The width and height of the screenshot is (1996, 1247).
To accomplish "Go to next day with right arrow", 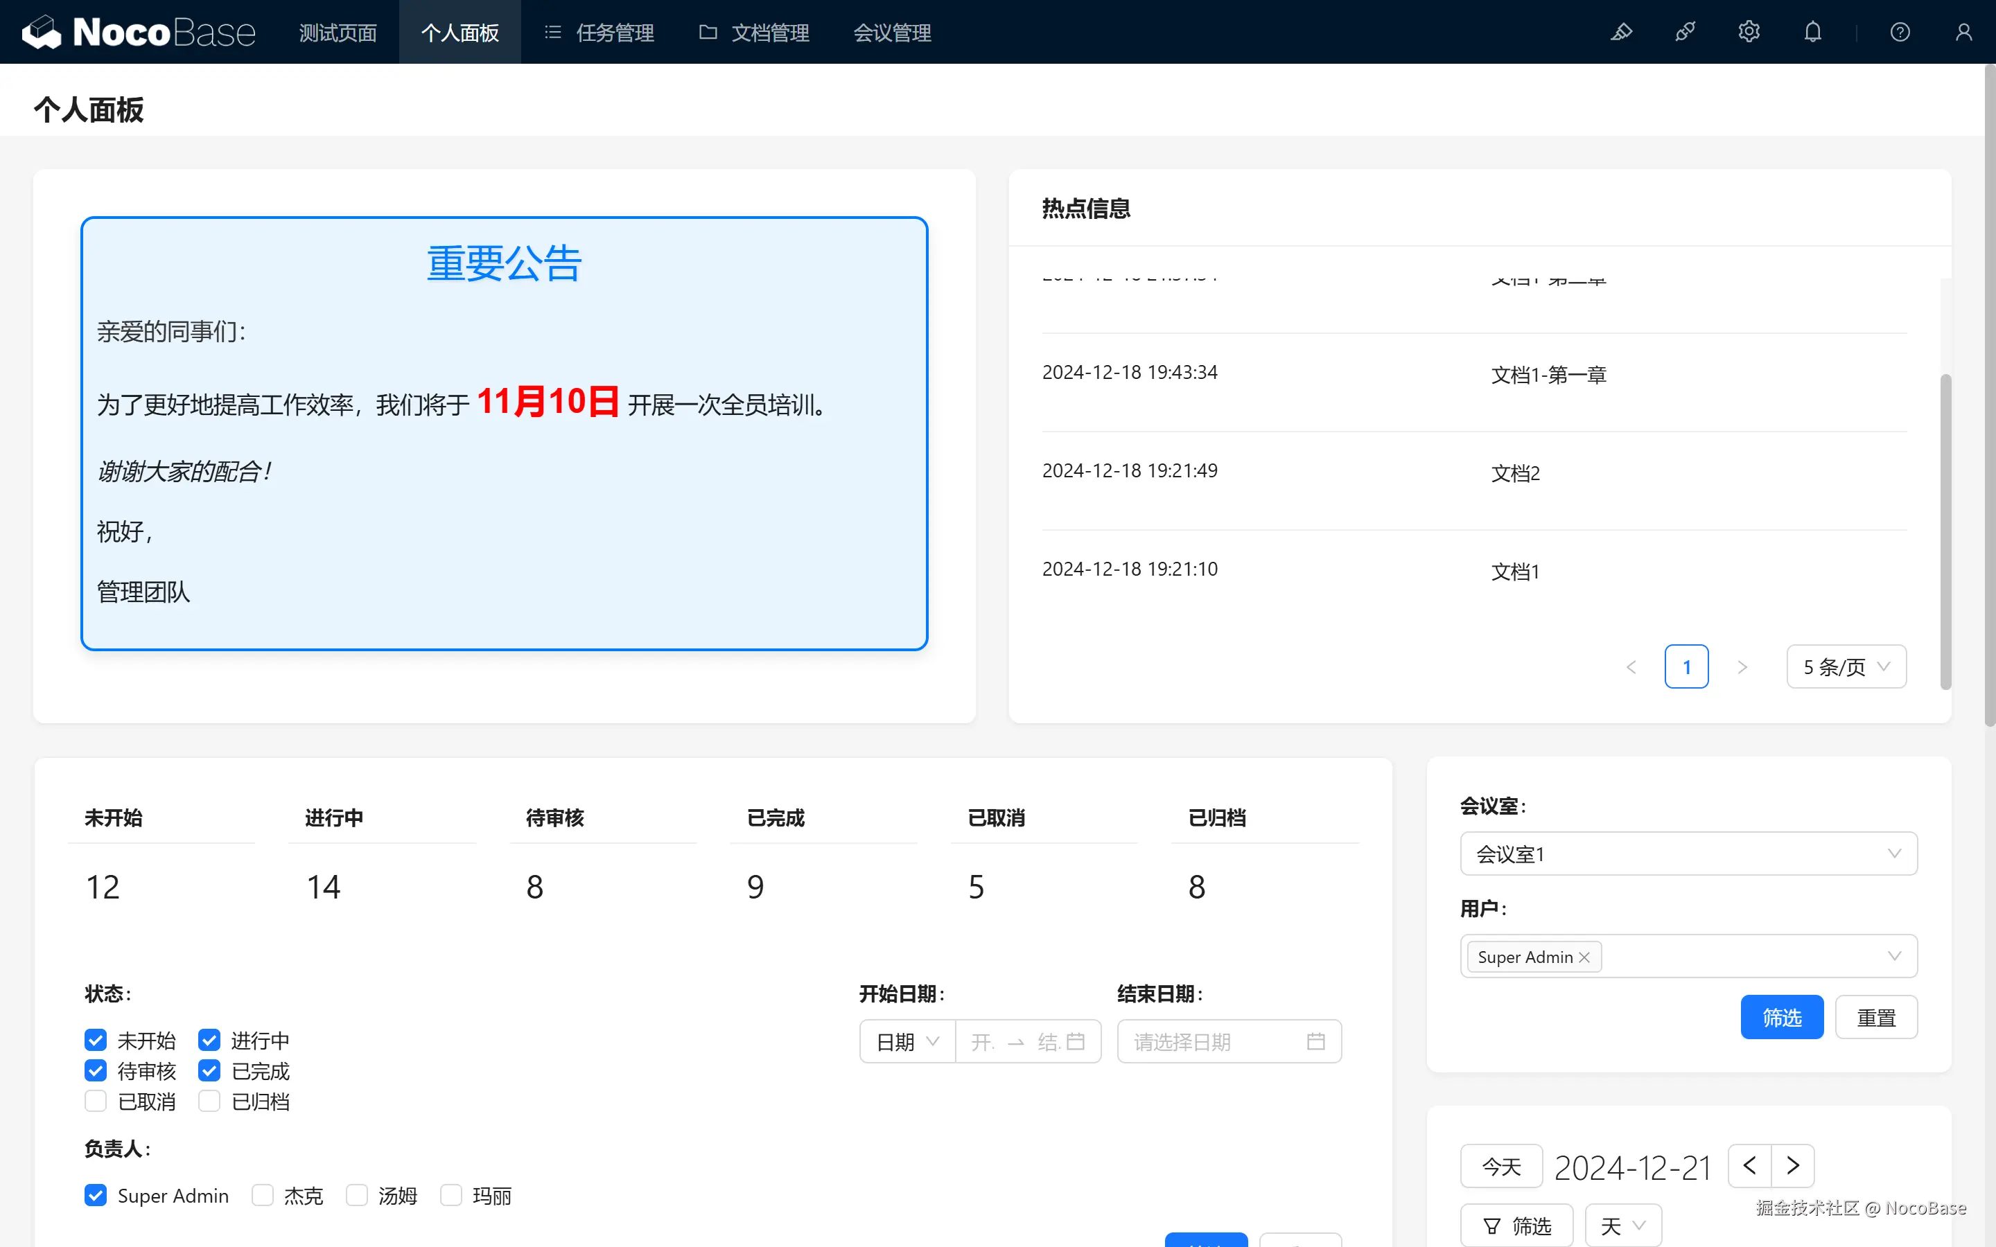I will coord(1792,1165).
